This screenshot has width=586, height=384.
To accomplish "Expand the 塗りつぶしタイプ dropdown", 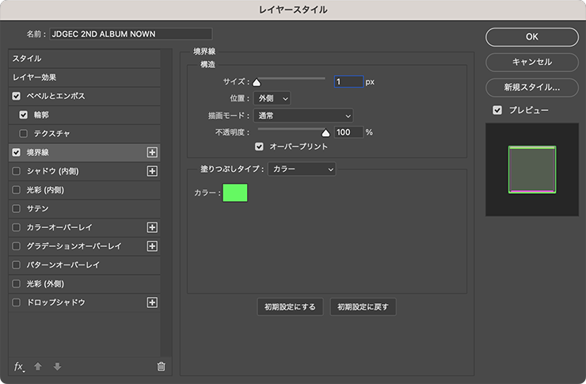I will pos(302,169).
